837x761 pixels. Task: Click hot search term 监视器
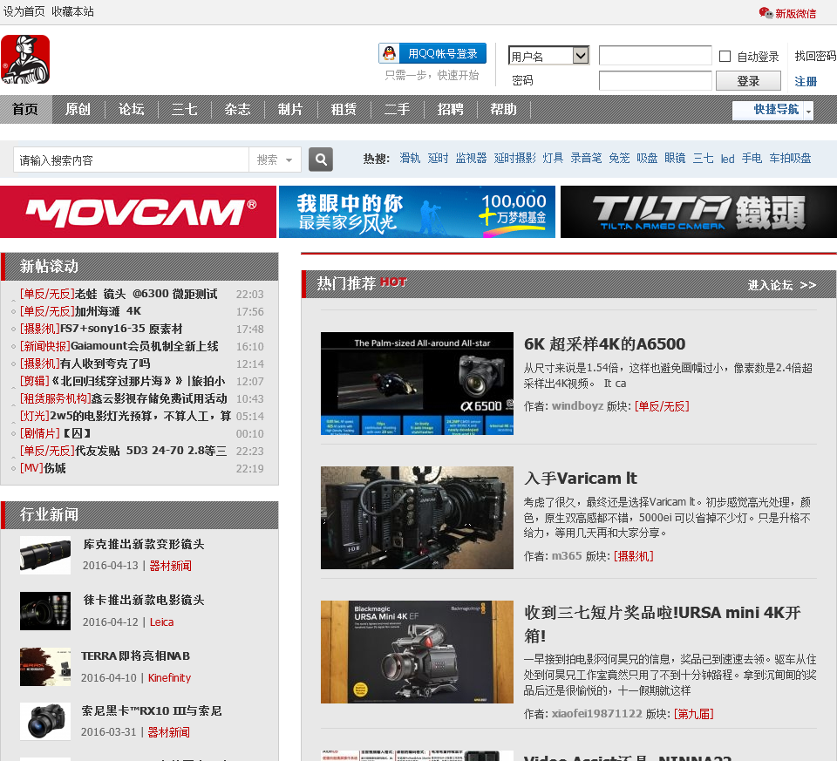tap(471, 158)
